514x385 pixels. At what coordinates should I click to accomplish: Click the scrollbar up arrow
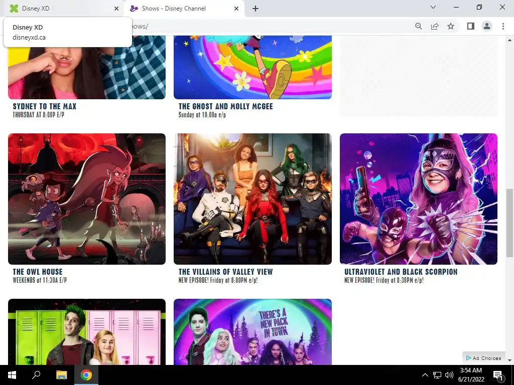510,40
